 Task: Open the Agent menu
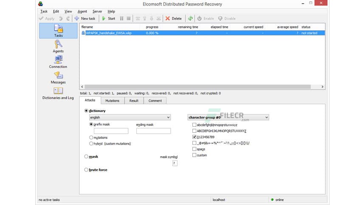tap(82, 11)
